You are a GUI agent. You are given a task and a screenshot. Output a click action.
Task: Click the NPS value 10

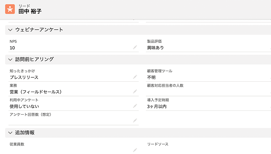pos(12,48)
